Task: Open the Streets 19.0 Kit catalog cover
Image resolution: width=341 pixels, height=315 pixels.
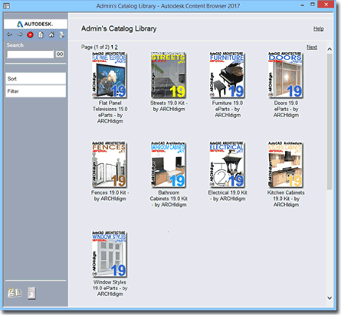Action: tap(168, 75)
